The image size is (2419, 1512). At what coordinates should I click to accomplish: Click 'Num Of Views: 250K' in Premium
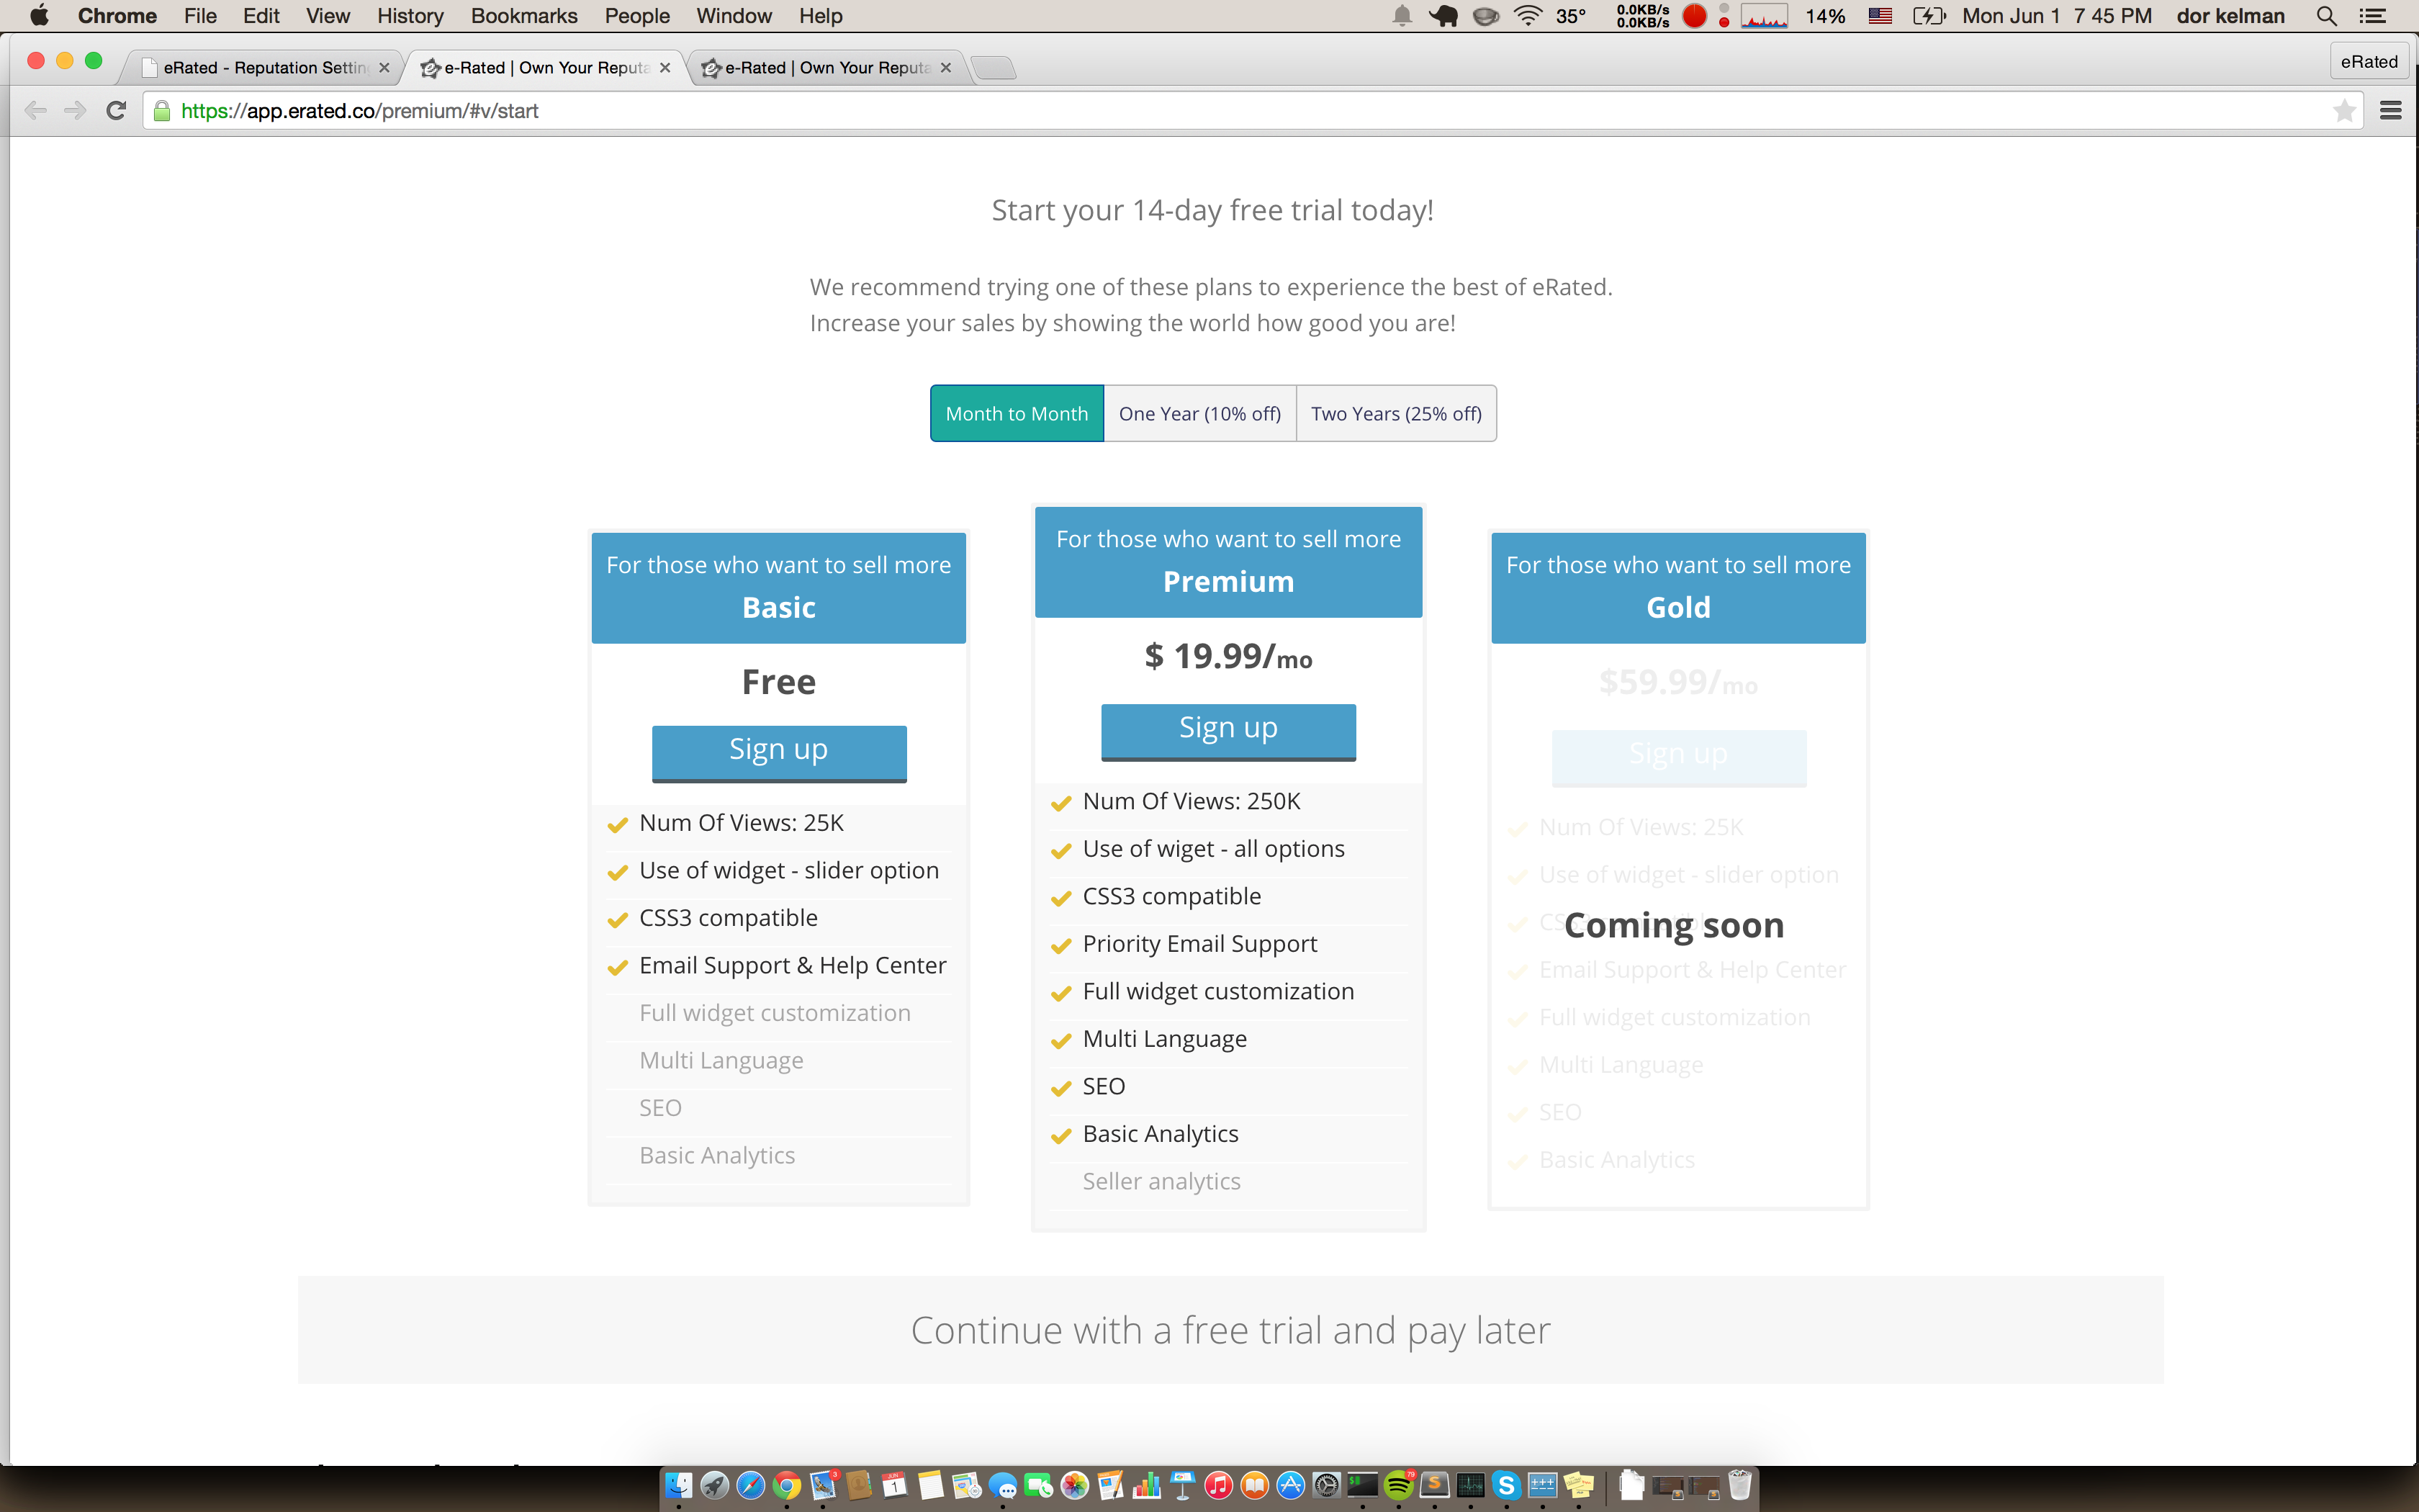(1192, 801)
